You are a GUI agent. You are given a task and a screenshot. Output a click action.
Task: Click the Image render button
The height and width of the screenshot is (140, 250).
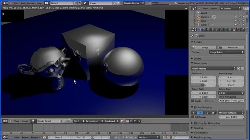204,47
